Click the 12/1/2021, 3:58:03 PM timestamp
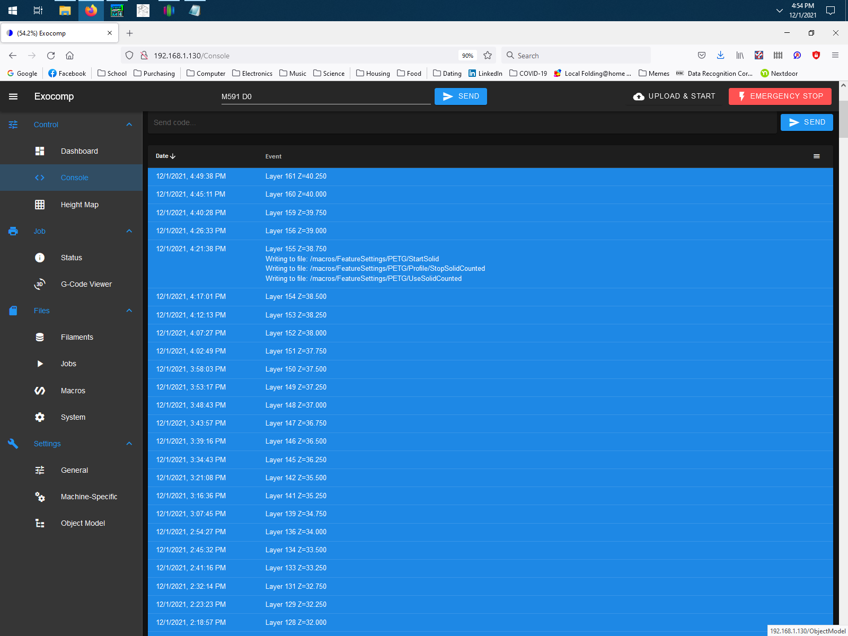The height and width of the screenshot is (636, 848). (x=191, y=369)
